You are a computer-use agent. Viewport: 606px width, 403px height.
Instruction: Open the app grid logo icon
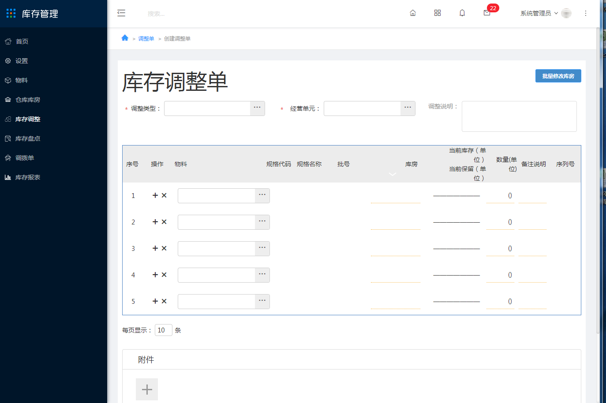click(11, 13)
